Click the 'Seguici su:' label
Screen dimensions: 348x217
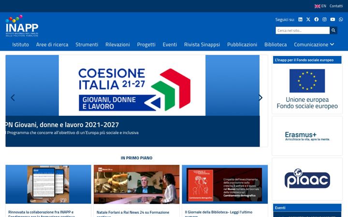(285, 20)
